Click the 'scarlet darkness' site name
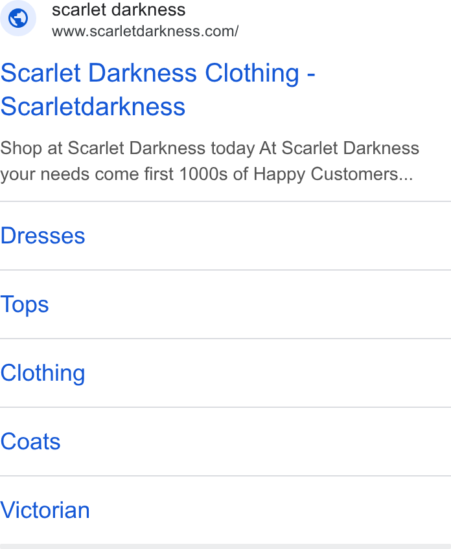 [119, 10]
